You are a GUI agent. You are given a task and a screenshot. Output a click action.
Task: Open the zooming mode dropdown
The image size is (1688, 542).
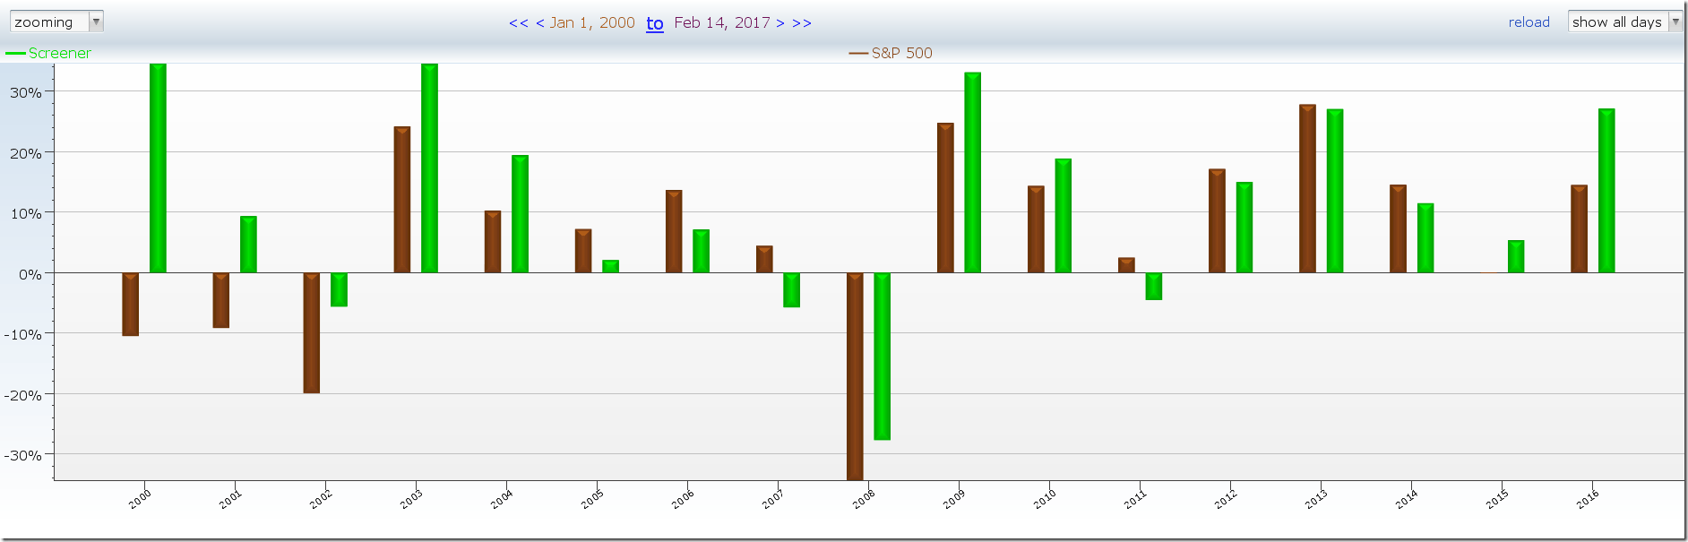coord(56,22)
